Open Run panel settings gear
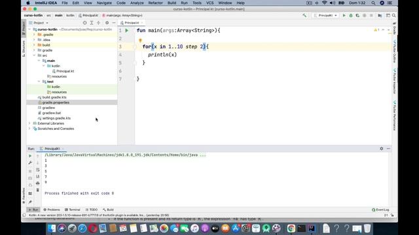Screen dimensions: 419x235 click(x=381, y=149)
